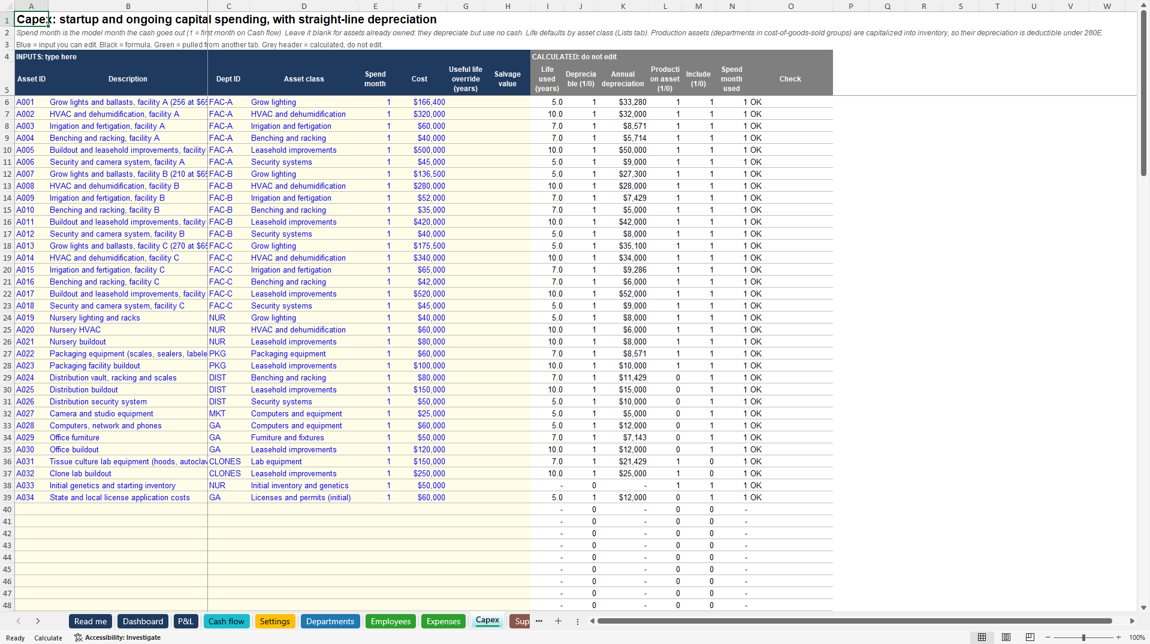The image size is (1150, 644).
Task: Switch to Normal view in status bar
Action: pyautogui.click(x=982, y=637)
